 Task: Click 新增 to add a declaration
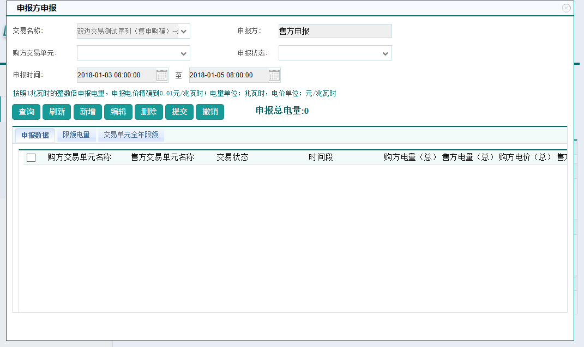(87, 112)
